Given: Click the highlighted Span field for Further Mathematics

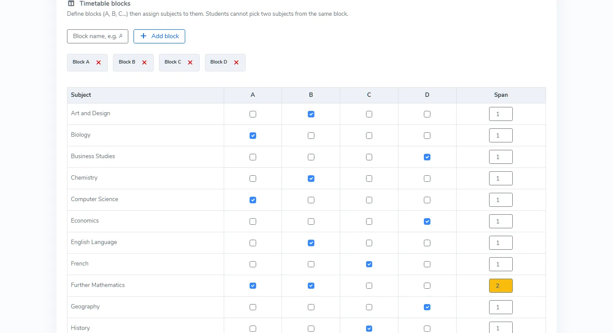Looking at the screenshot, I should click(x=501, y=286).
